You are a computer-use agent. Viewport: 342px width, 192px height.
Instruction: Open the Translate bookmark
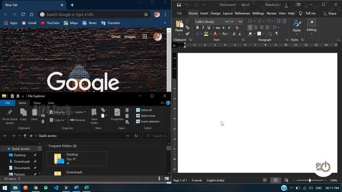point(111,23)
